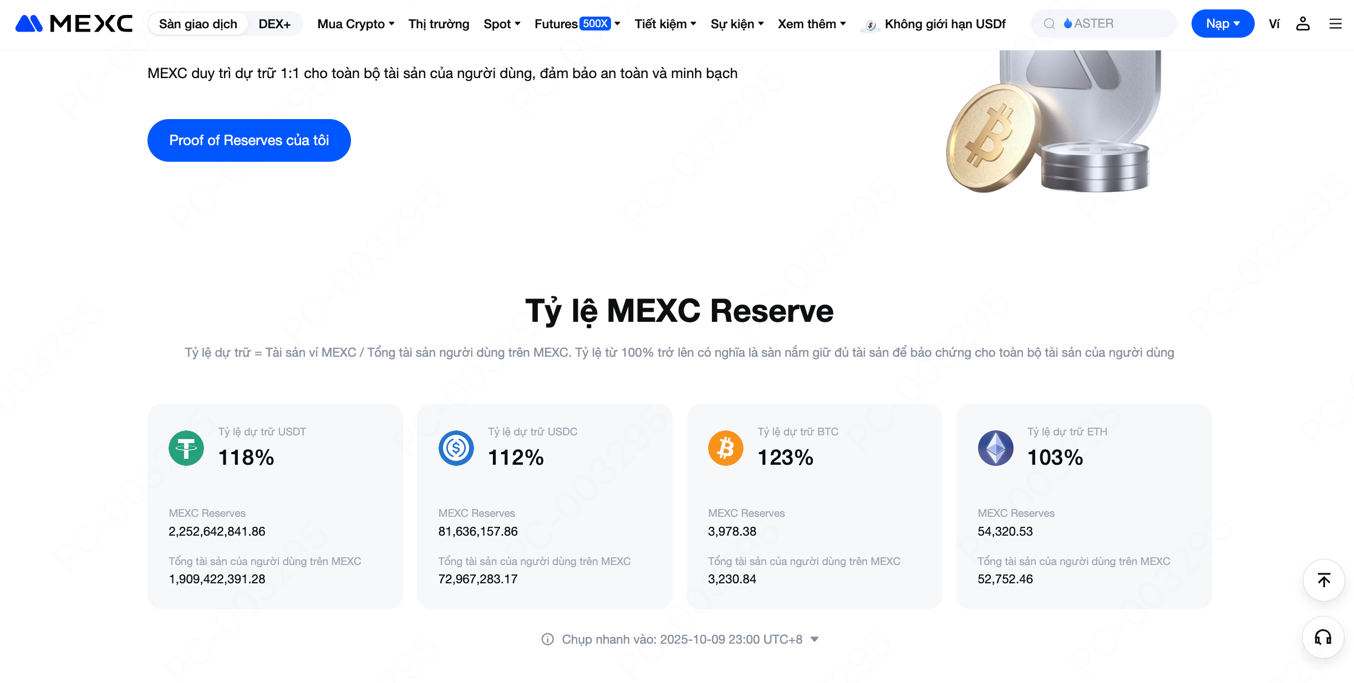Image resolution: width=1354 pixels, height=683 pixels.
Task: Expand the Mua Crypto dropdown
Action: (355, 24)
